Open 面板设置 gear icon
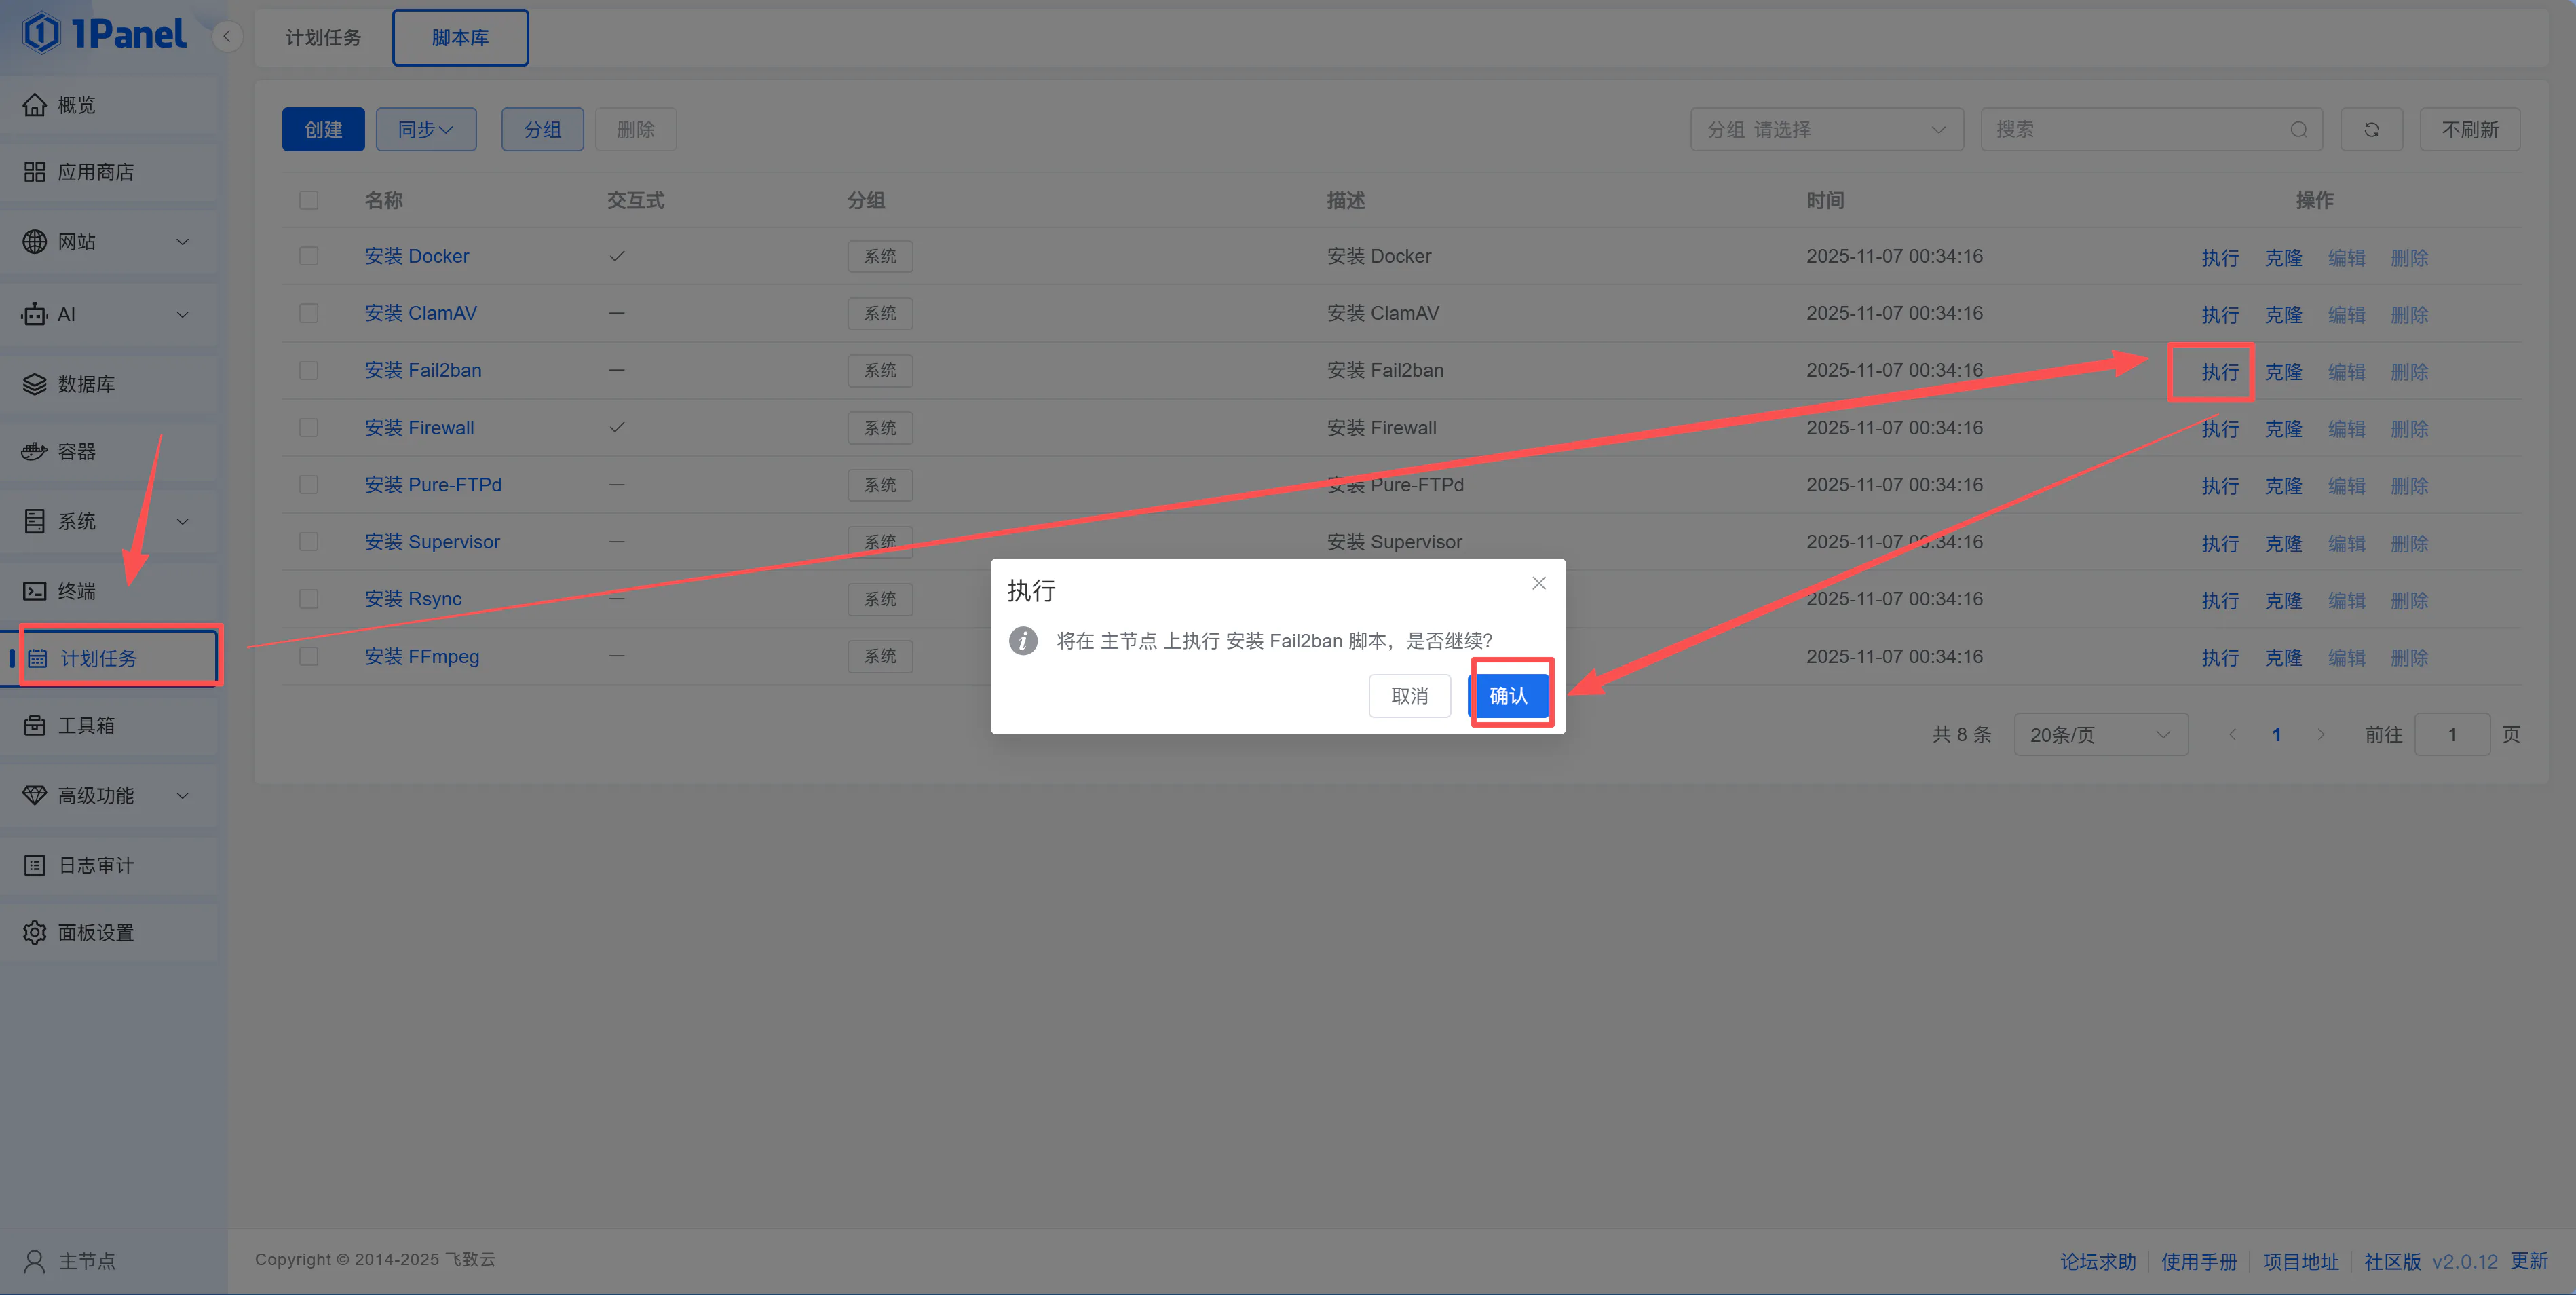The width and height of the screenshot is (2576, 1295). (x=35, y=932)
